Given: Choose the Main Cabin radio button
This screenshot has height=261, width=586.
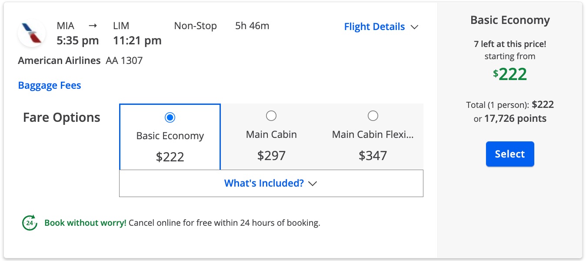Looking at the screenshot, I should click(271, 116).
